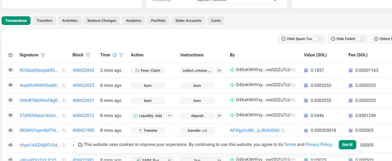Screen dimensions: 392x161
Task: Click Oldest info icon
Action: pos(376,39)
